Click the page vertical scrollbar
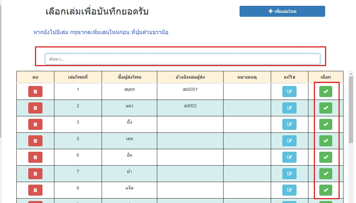 click(x=351, y=110)
